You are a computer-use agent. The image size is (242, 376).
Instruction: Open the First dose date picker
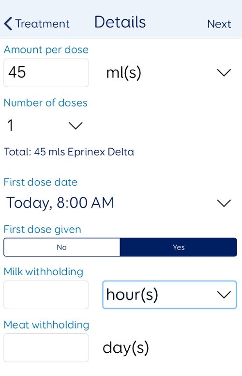click(x=119, y=203)
